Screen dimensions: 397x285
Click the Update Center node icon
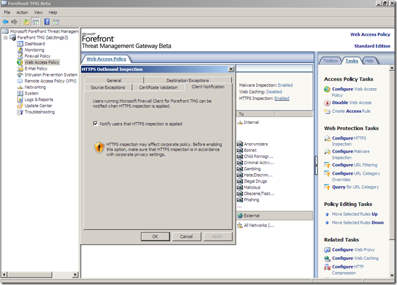[20, 105]
